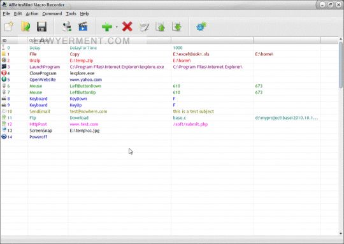Click the New macro file icon
The height and width of the screenshot is (244, 344).
pyautogui.click(x=9, y=27)
